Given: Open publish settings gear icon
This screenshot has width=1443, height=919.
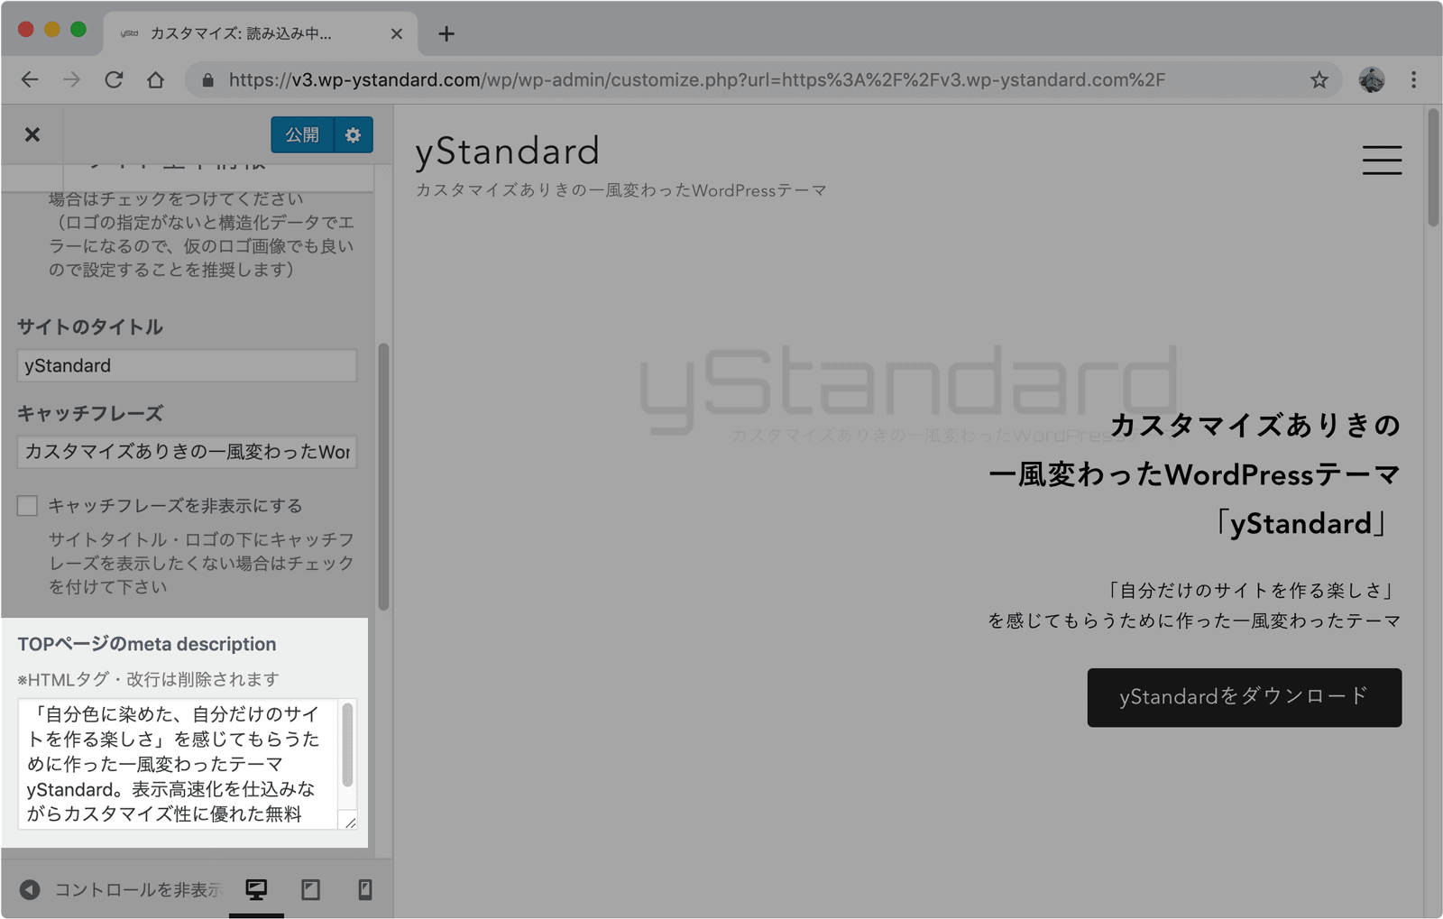Looking at the screenshot, I should click(x=354, y=134).
